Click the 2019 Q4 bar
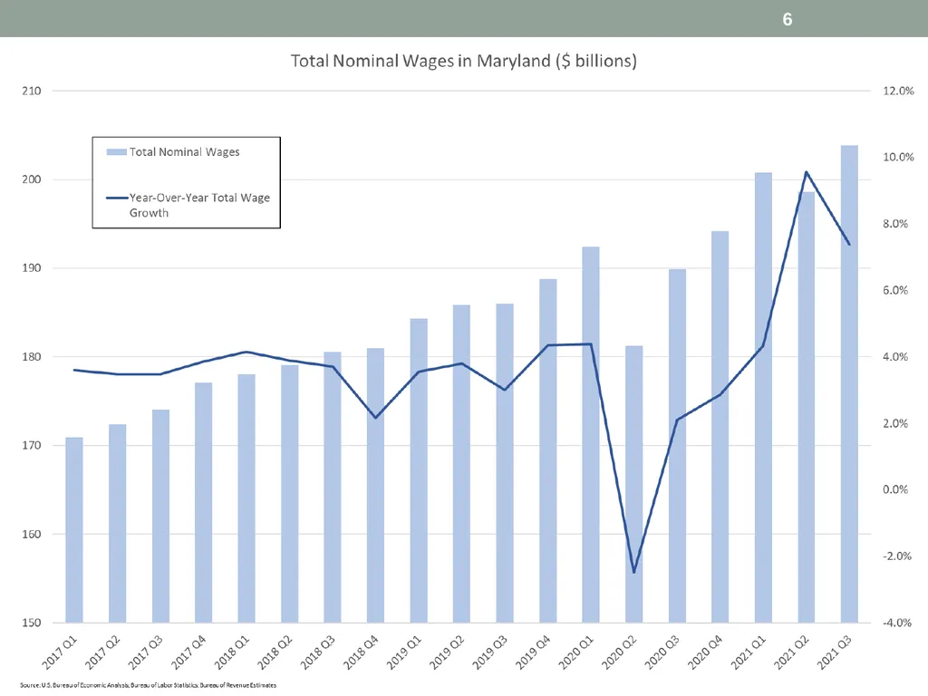This screenshot has width=928, height=696. [x=548, y=450]
